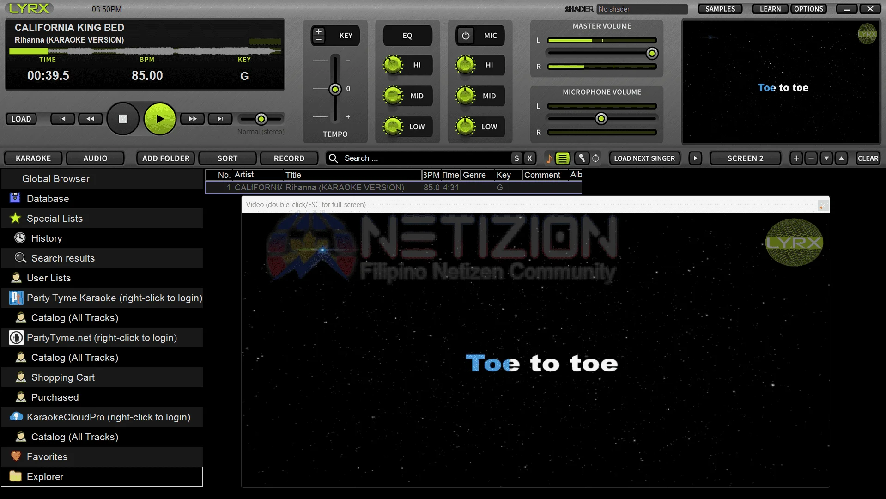The height and width of the screenshot is (499, 886).
Task: Turn the MIC LOW knob
Action: click(465, 127)
